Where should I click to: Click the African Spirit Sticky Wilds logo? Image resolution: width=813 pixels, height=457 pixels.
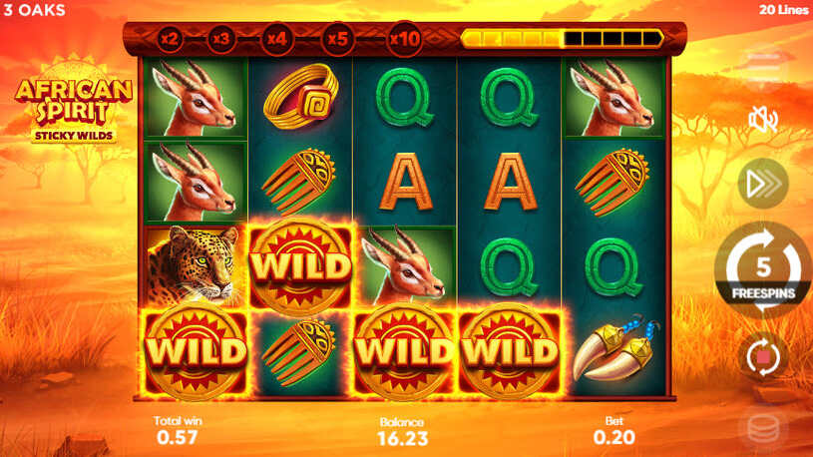[x=73, y=107]
